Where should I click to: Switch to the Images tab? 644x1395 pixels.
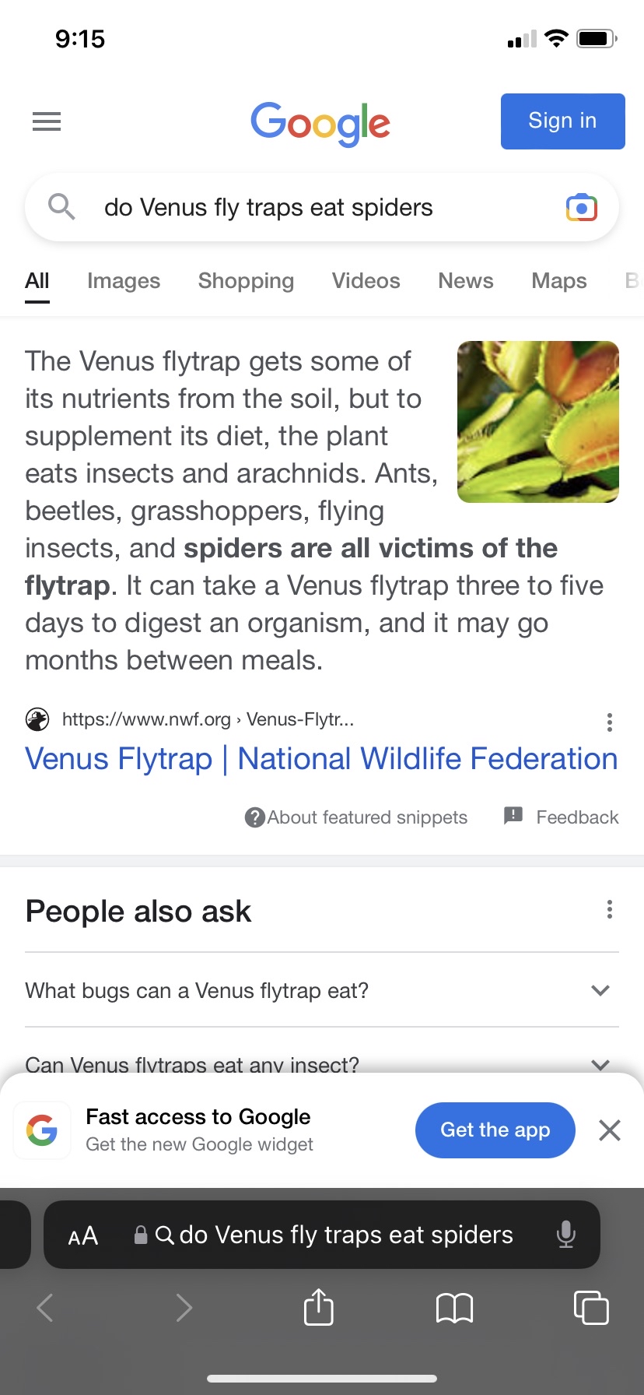(124, 281)
